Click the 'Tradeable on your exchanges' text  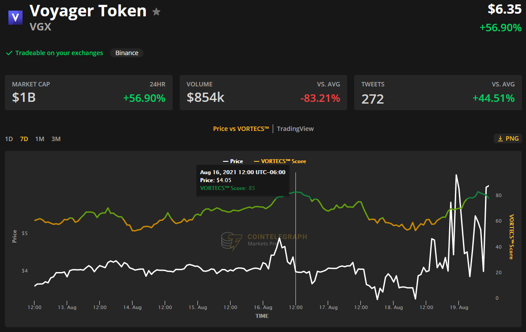pos(59,53)
